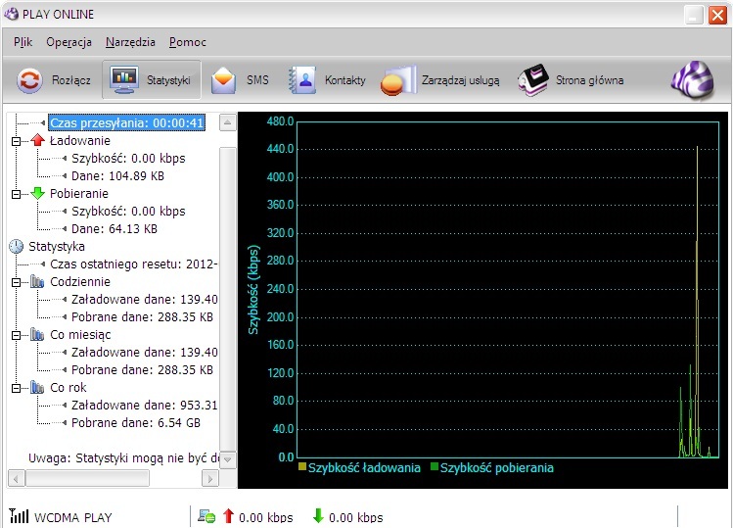The width and height of the screenshot is (733, 528).
Task: Collapse the Ładowanie tree node
Action: tap(16, 141)
